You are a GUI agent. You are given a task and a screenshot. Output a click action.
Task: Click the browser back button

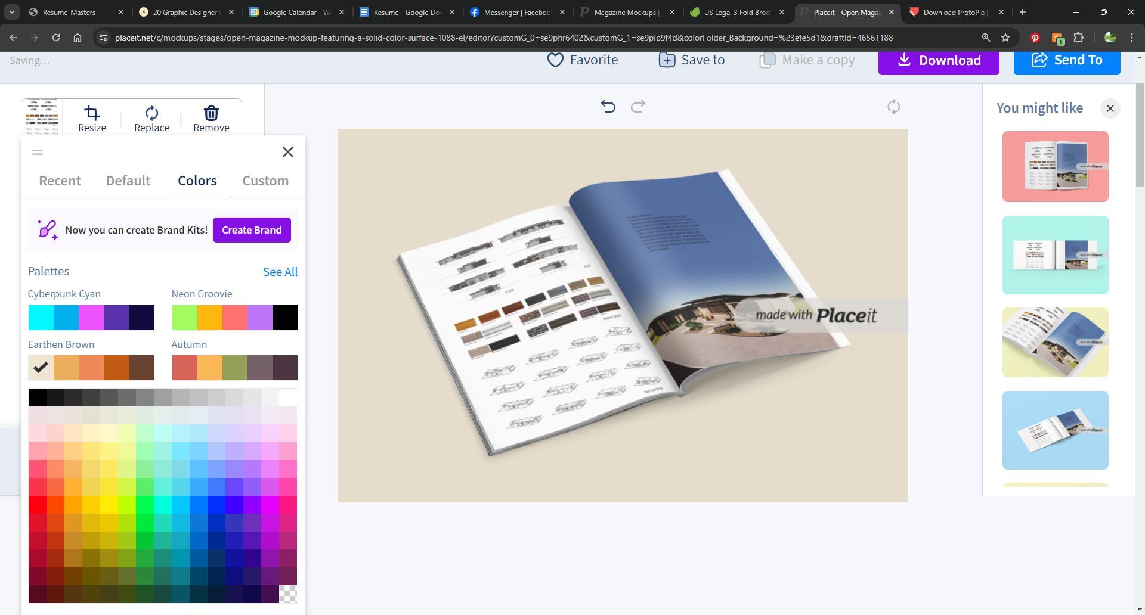(x=13, y=38)
